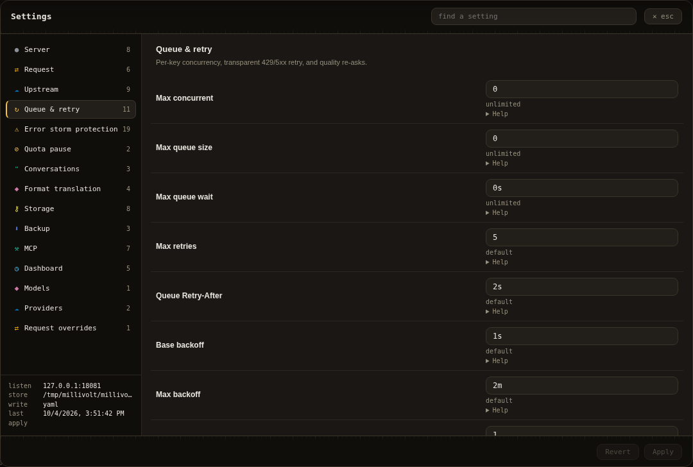The height and width of the screenshot is (467, 693).
Task: Open the Conversations section label
Action: 52,169
